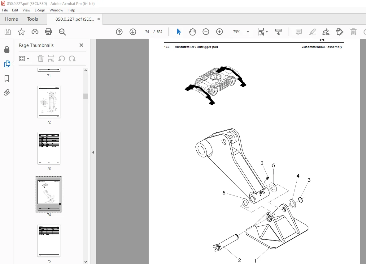The height and width of the screenshot is (264, 366).
Task: Go to previous page arrow
Action: (119, 32)
